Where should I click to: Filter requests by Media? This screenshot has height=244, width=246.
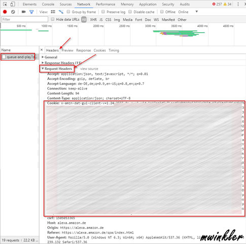tap(127, 20)
